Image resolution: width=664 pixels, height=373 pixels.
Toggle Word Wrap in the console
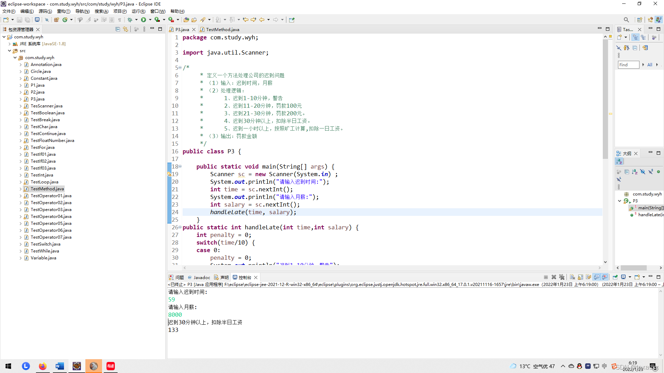(589, 277)
